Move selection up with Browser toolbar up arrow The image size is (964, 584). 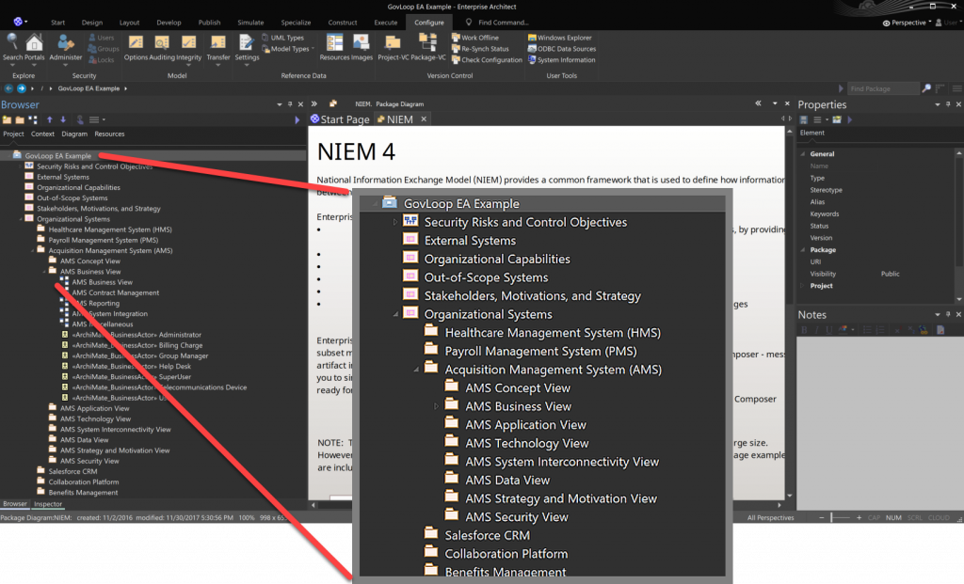tap(50, 119)
